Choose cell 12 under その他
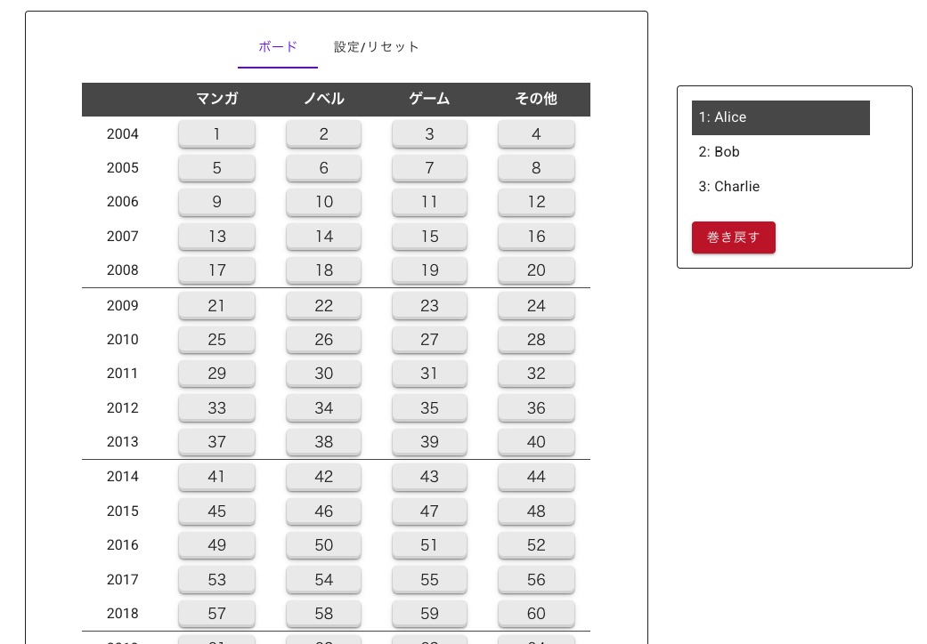Image resolution: width=927 pixels, height=644 pixels. tap(536, 202)
